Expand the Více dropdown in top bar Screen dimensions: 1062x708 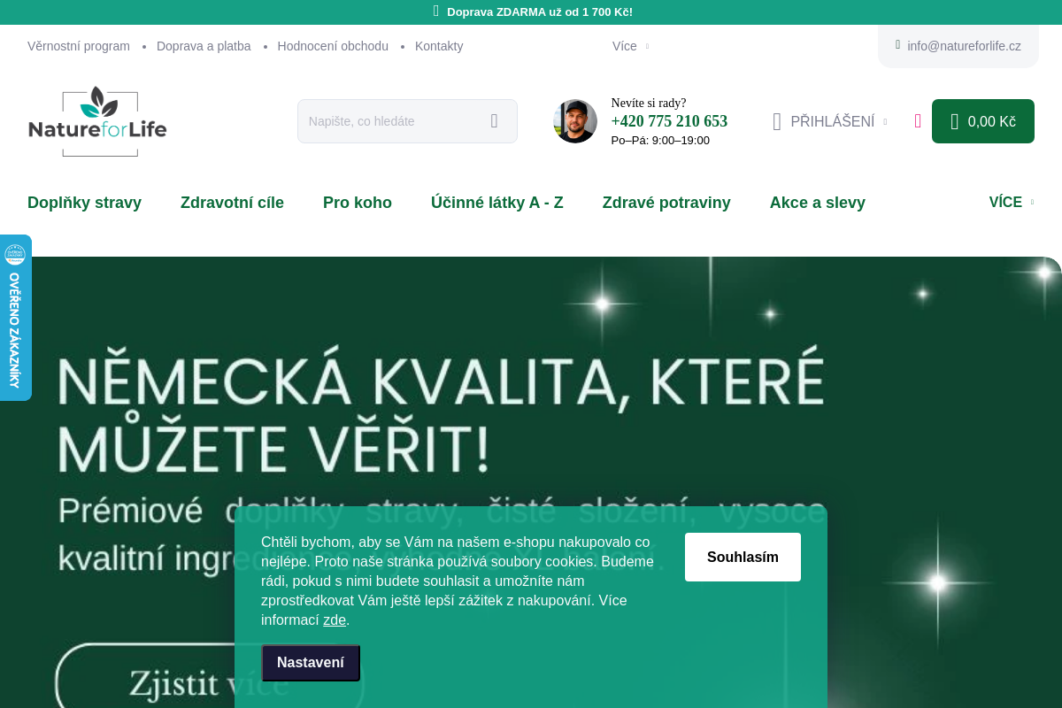(630, 46)
